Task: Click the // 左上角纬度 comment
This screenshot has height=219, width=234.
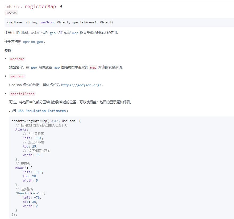Action: [34, 142]
